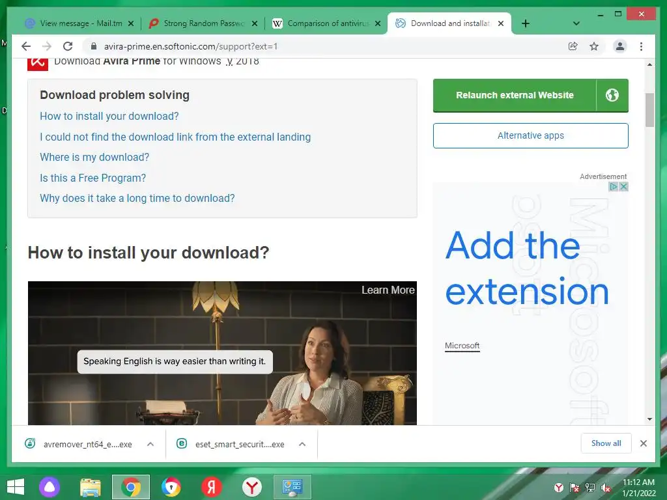Click the page scroll up arrow
The width and height of the screenshot is (667, 500).
coord(649,64)
